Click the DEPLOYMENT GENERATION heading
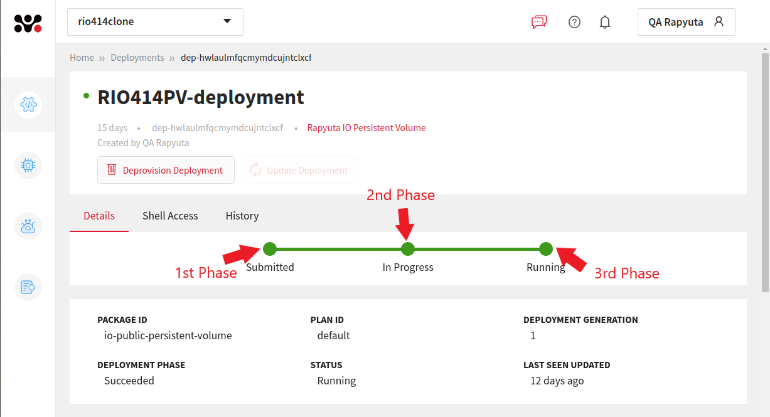This screenshot has width=770, height=417. (x=580, y=320)
